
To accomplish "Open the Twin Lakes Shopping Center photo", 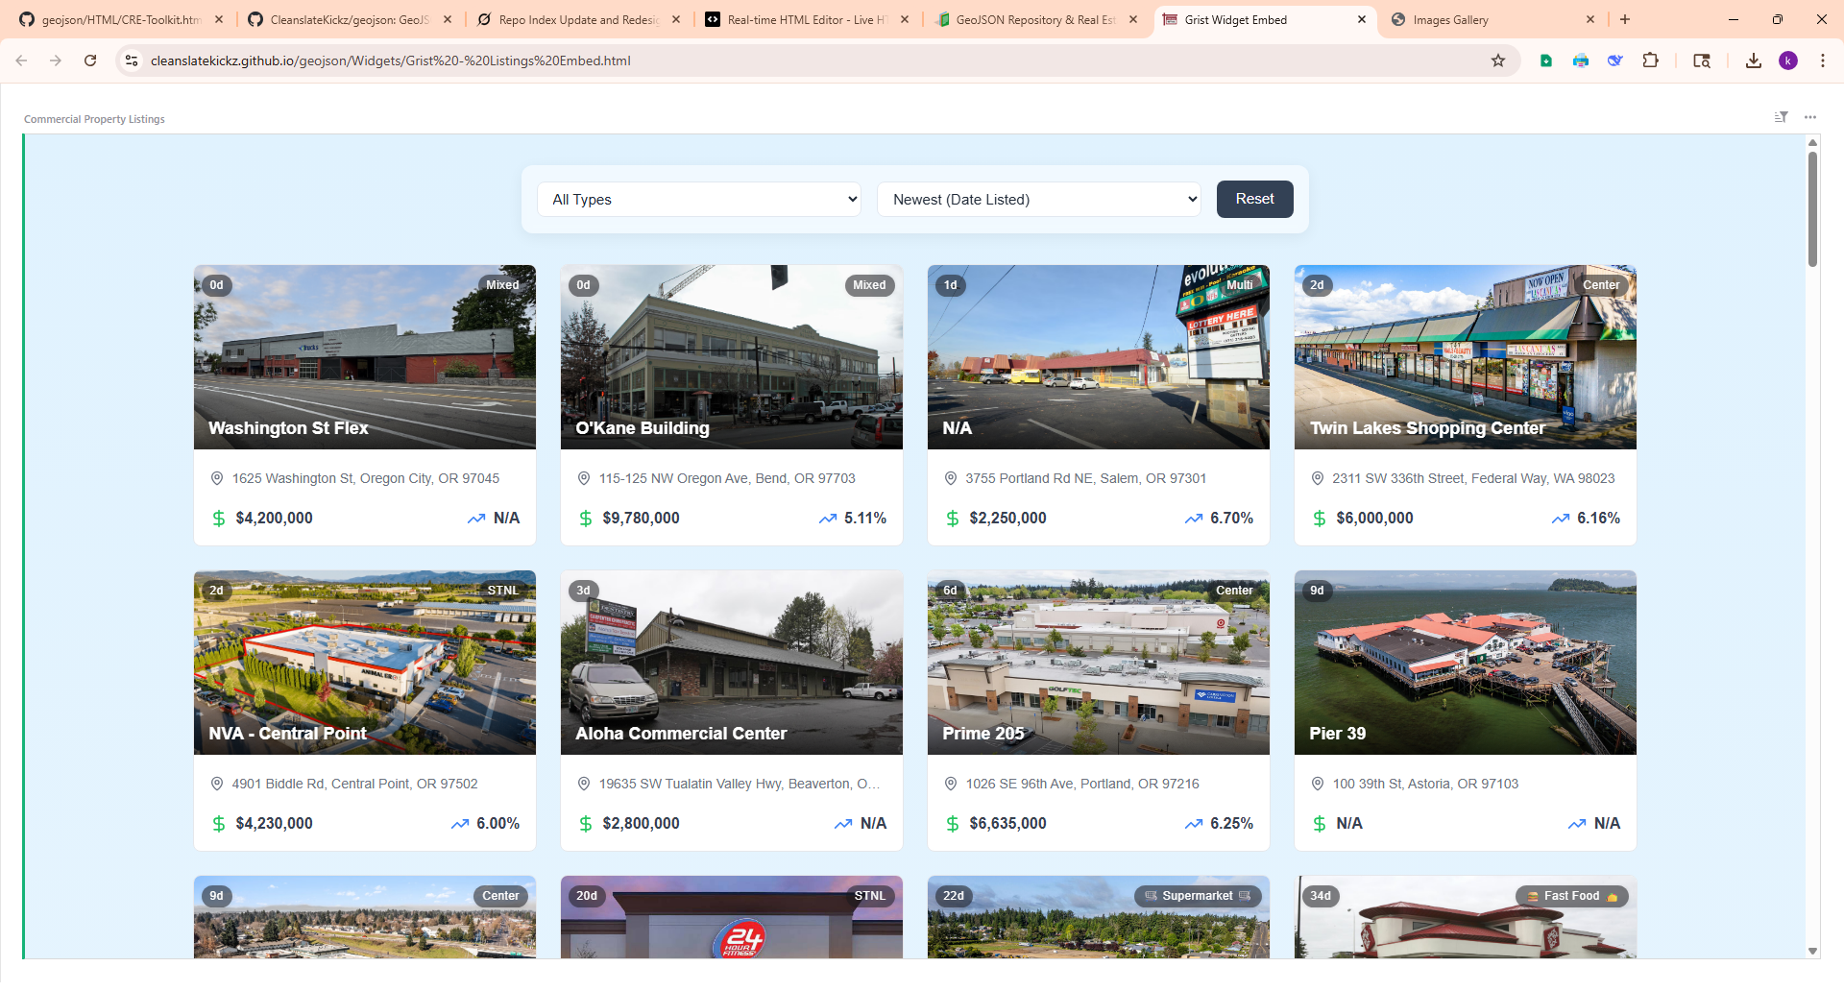I will pos(1466,357).
